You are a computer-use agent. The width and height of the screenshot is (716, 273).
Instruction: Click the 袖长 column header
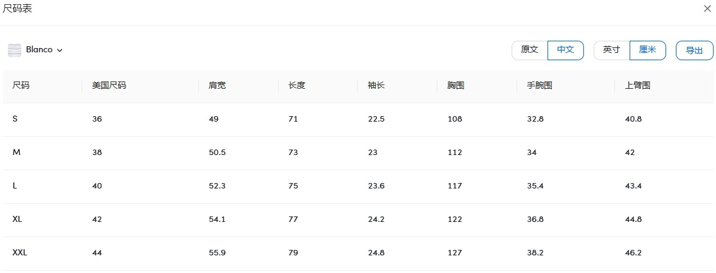click(376, 86)
